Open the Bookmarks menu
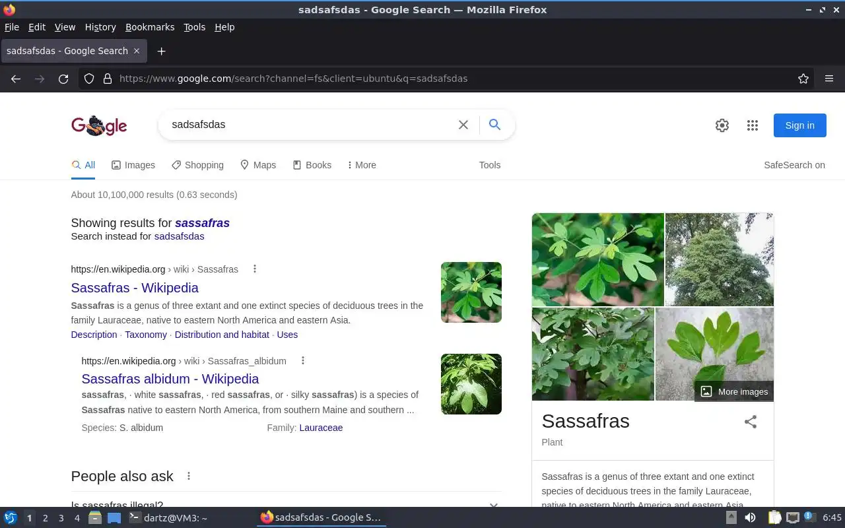This screenshot has height=528, width=845. (x=150, y=27)
